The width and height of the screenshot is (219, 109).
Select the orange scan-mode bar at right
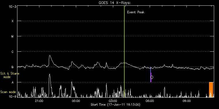tap(211, 90)
